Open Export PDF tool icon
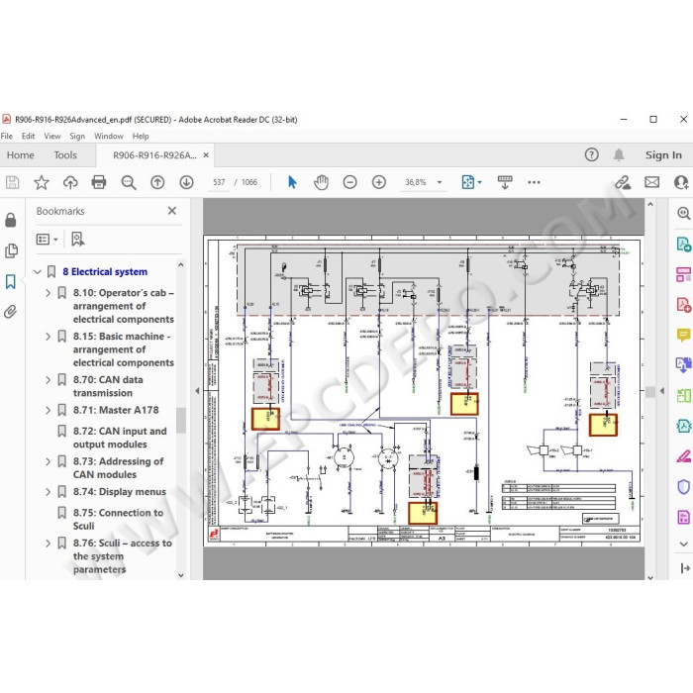Viewport: 693px width, 693px height. [684, 244]
